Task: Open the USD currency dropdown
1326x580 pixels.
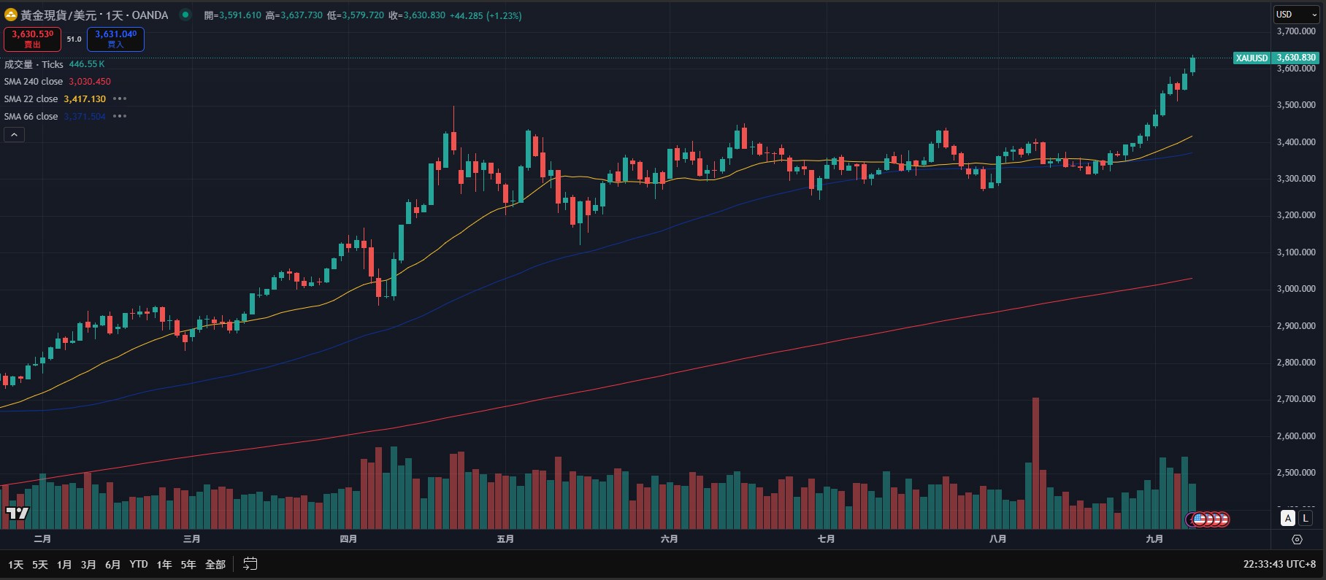Action: click(1296, 15)
